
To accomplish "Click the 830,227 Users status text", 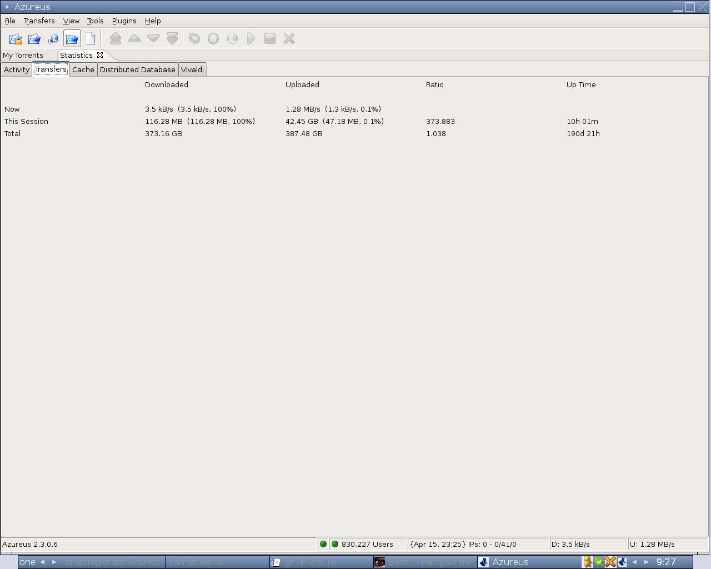I will tap(367, 544).
